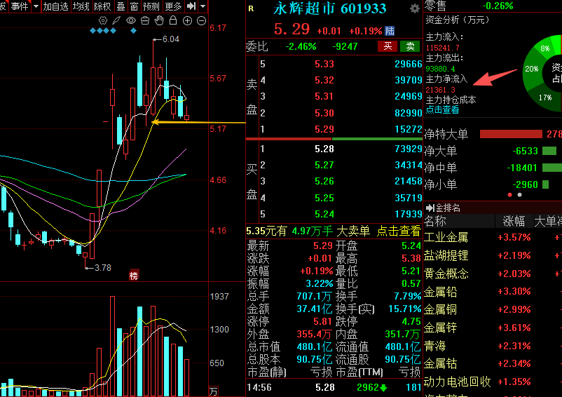This screenshot has width=562, height=397.
Task: Open the 事件 menu
Action: point(20,6)
